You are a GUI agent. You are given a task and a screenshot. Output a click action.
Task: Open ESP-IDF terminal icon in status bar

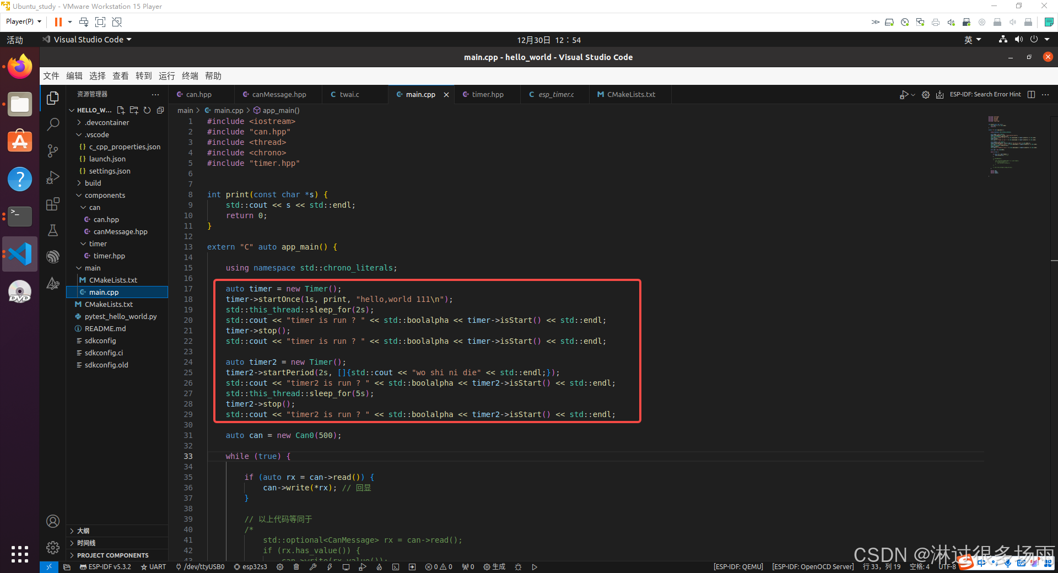click(396, 567)
